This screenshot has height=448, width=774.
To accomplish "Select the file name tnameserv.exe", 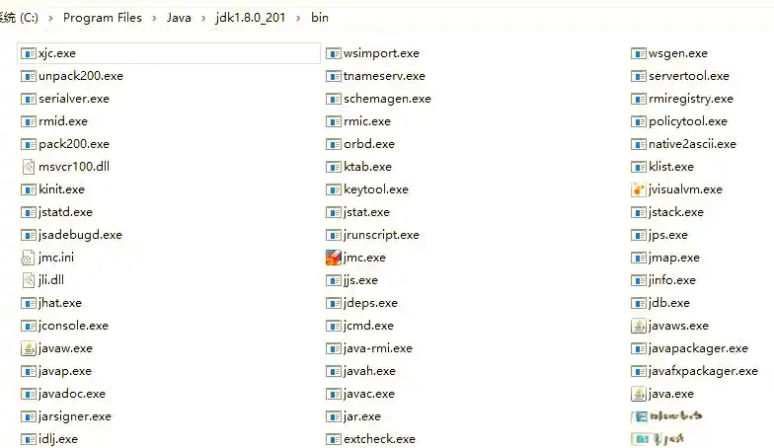I will (x=385, y=76).
